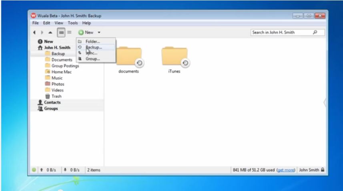343x191 pixels.
Task: Select Home Mac folder in sidebar
Action: [61, 72]
